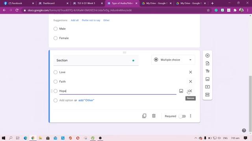Click the browser forward arrow
This screenshot has height=141, width=252.
[11, 10]
